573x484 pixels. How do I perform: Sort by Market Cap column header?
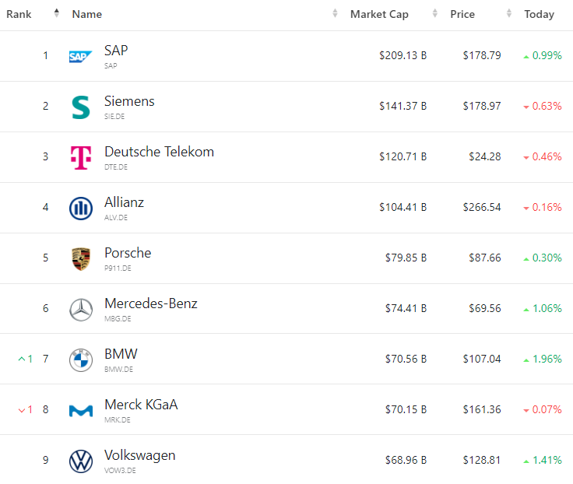click(x=379, y=14)
